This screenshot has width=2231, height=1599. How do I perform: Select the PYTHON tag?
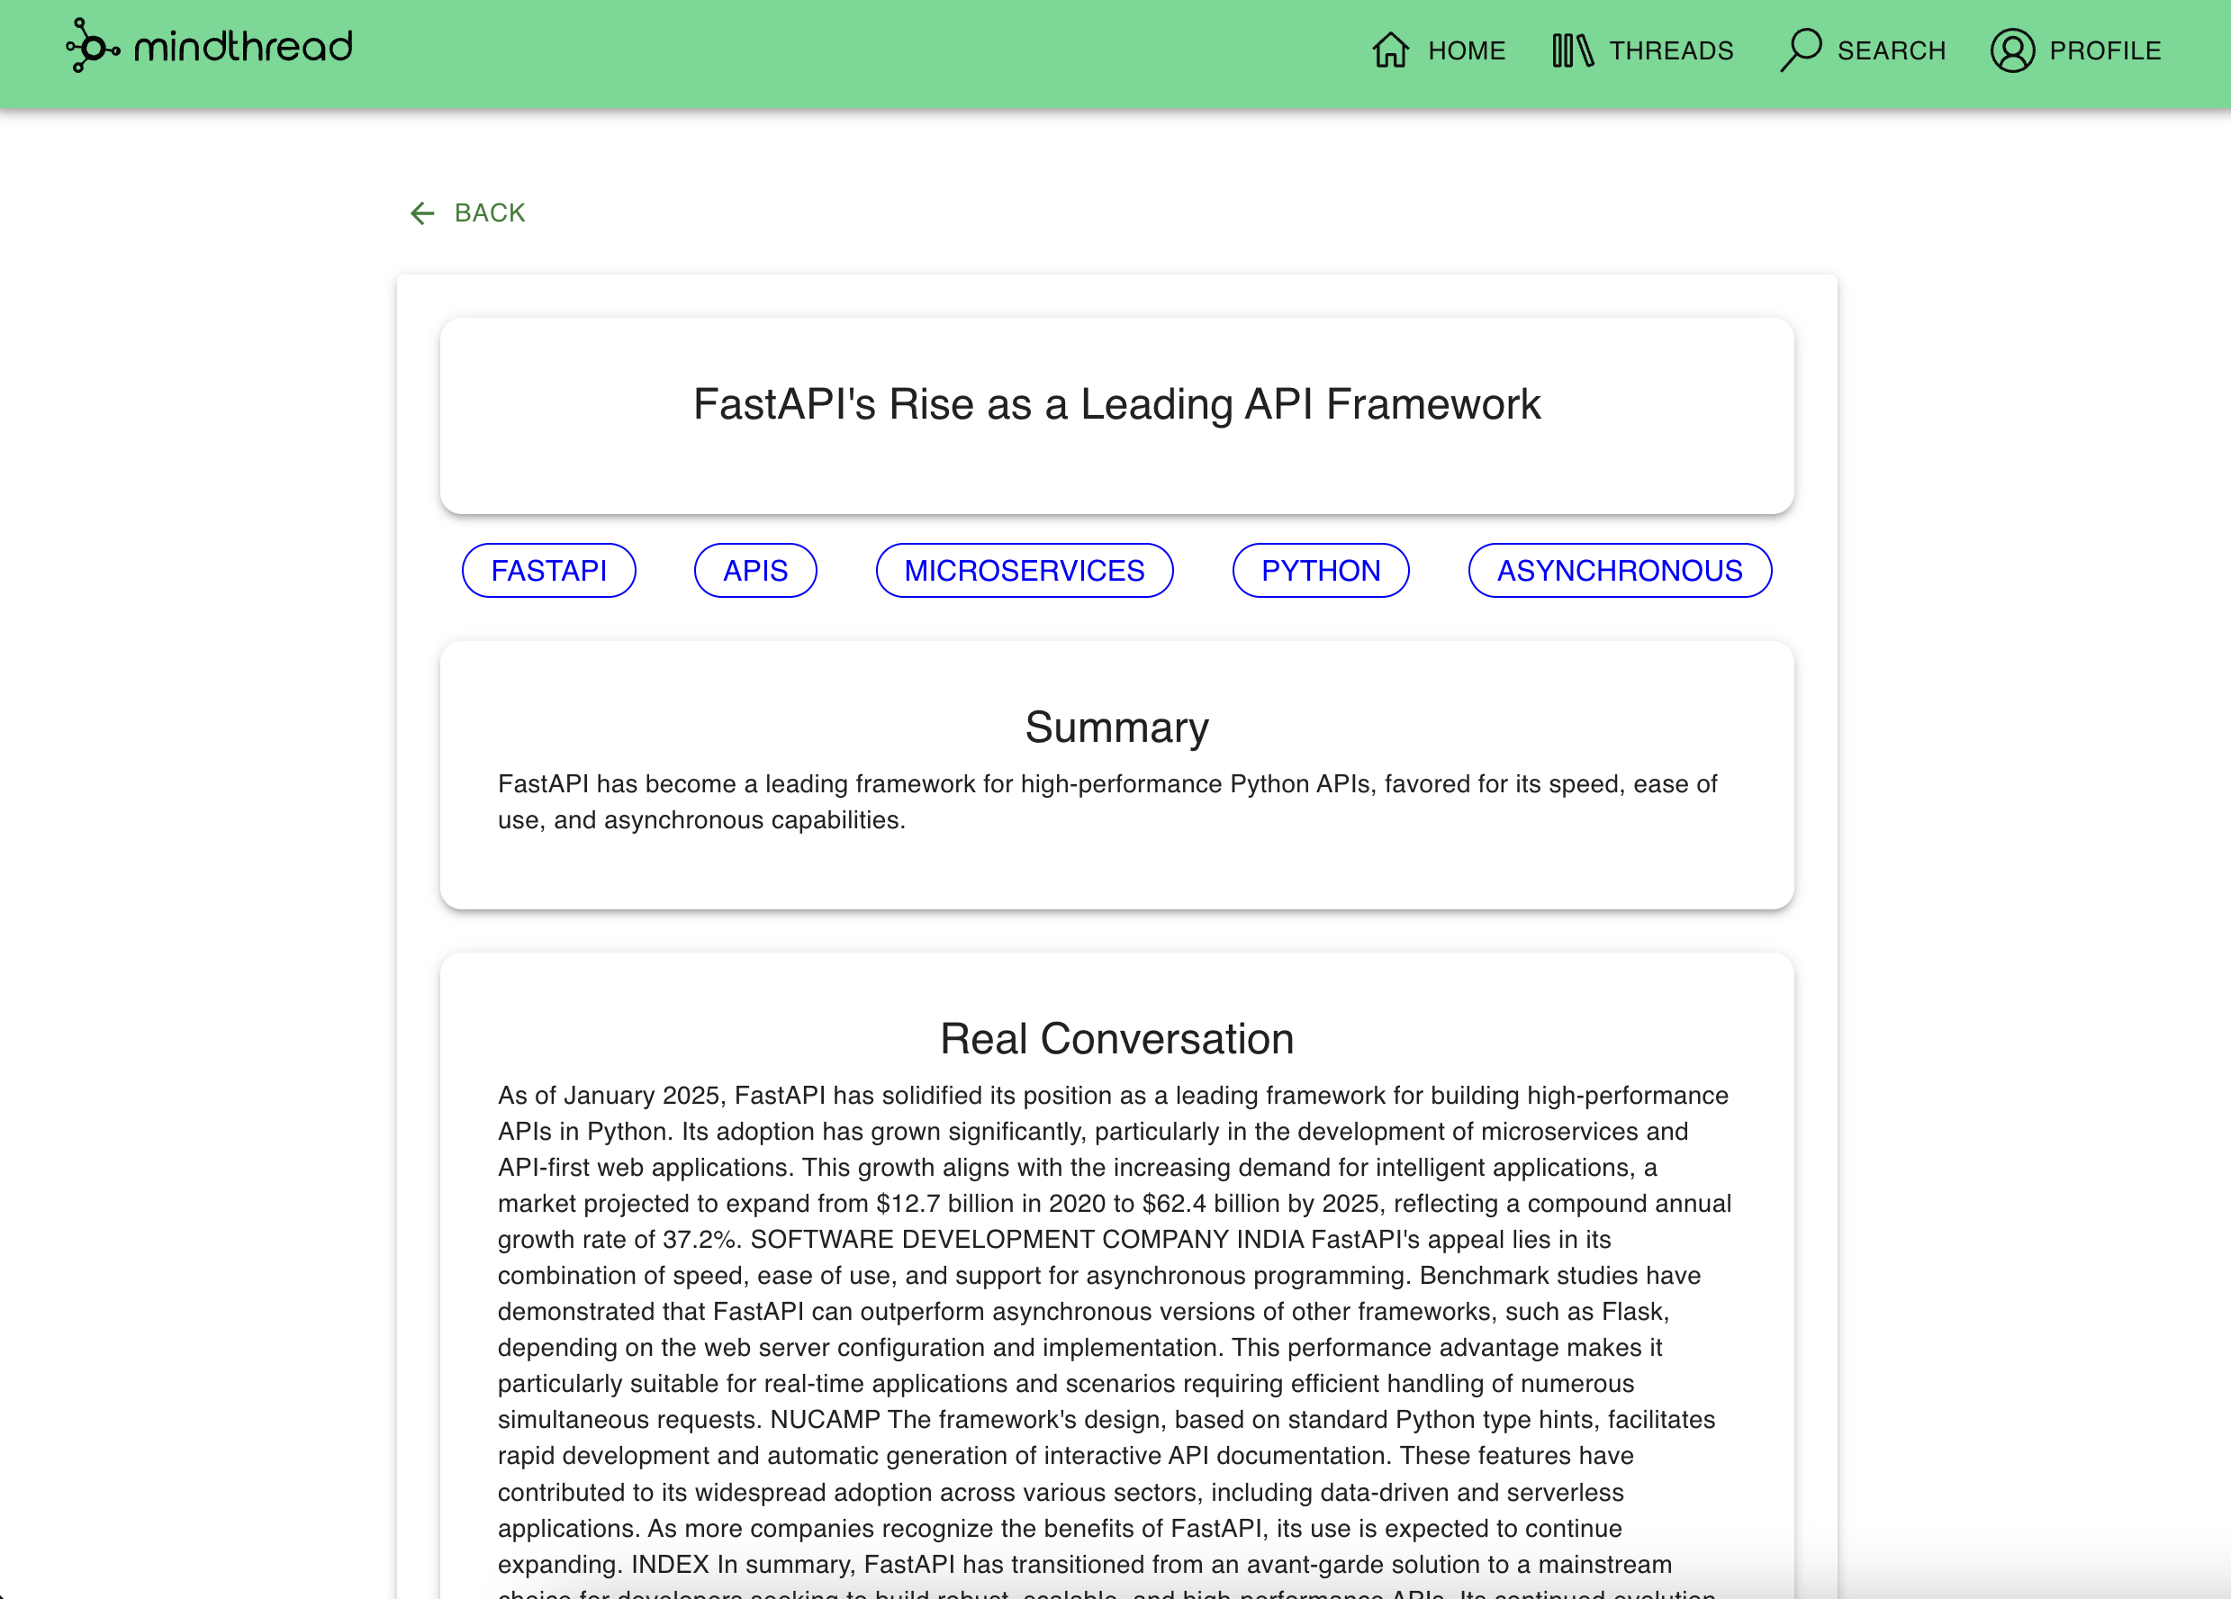[1320, 571]
